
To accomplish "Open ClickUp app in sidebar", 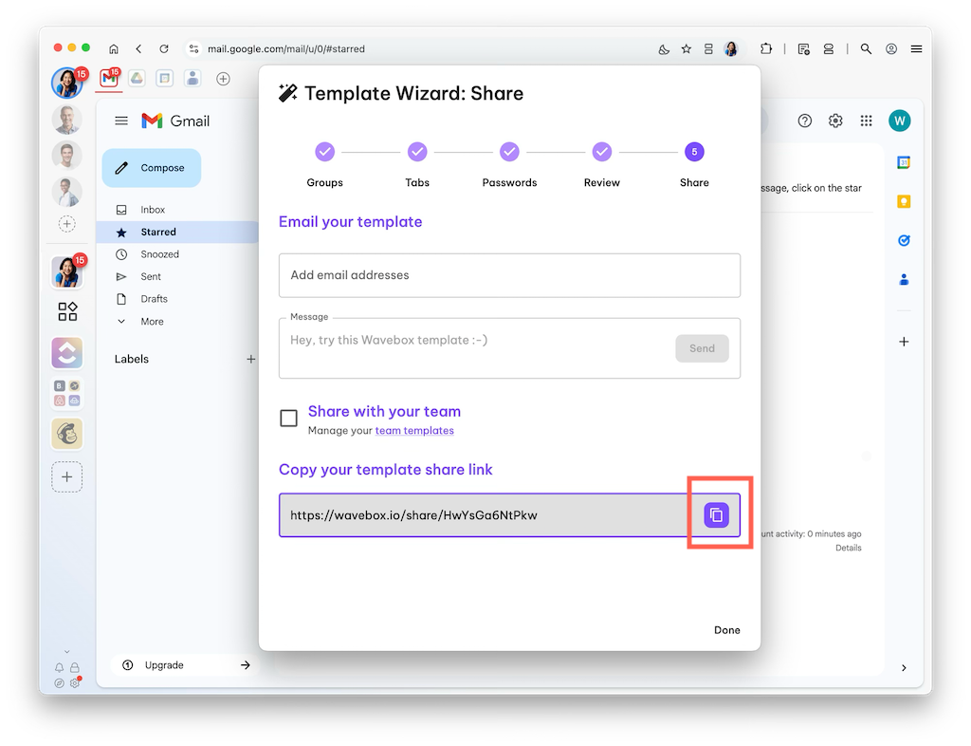I will 67,353.
